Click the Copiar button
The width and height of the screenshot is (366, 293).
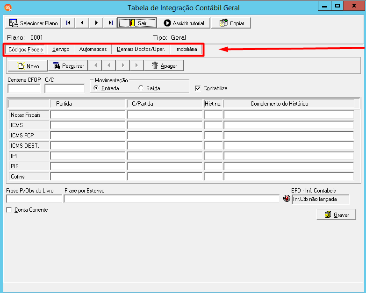(231, 23)
